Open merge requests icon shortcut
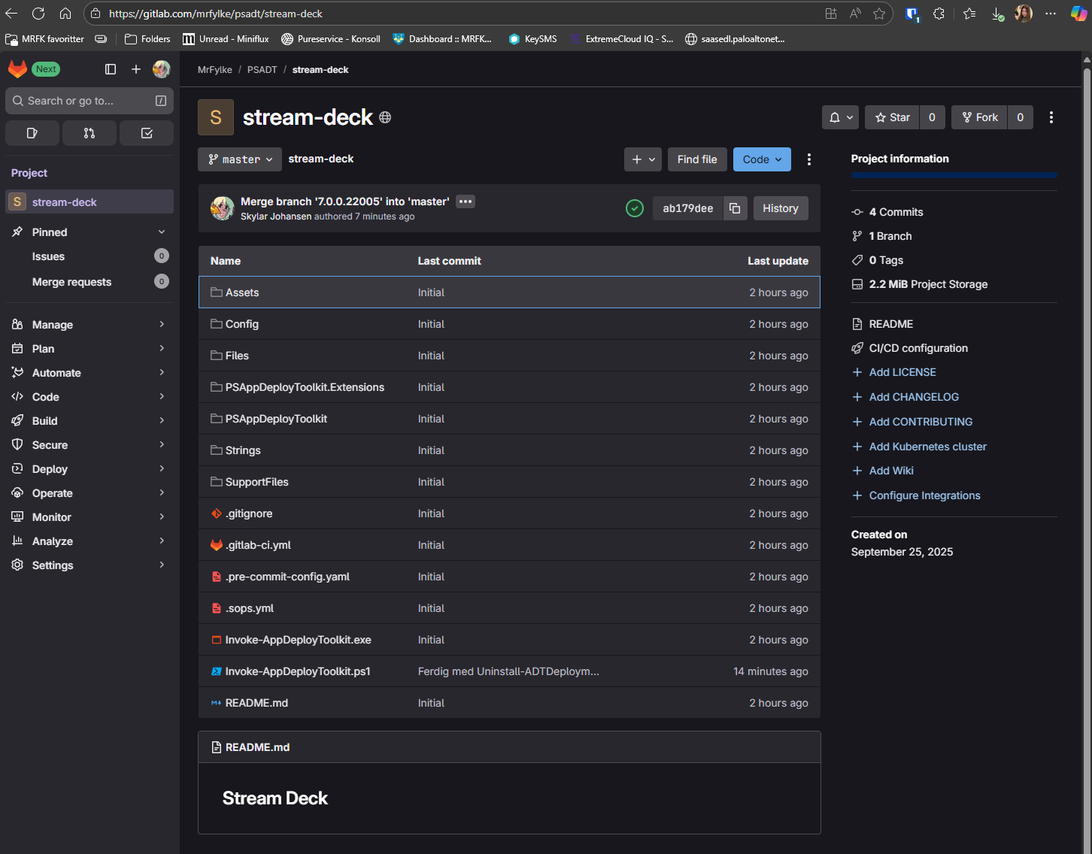 pyautogui.click(x=89, y=133)
